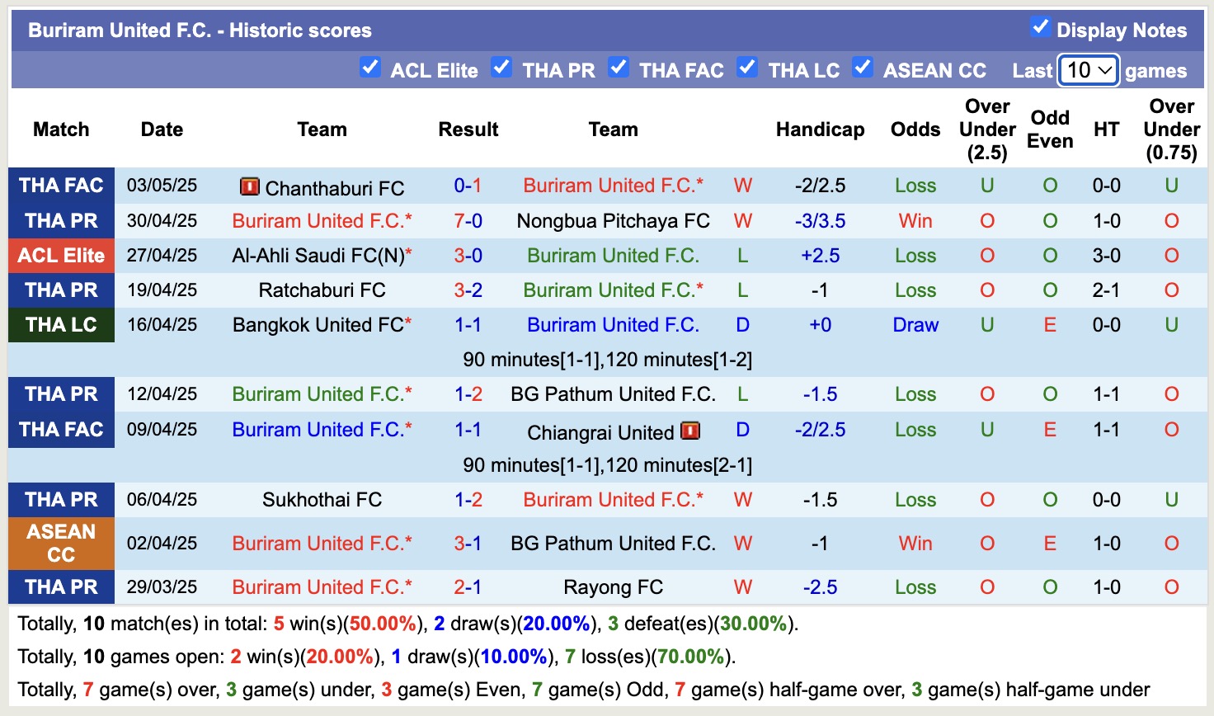
Task: Click the Rayong FC team name
Action: click(x=614, y=587)
